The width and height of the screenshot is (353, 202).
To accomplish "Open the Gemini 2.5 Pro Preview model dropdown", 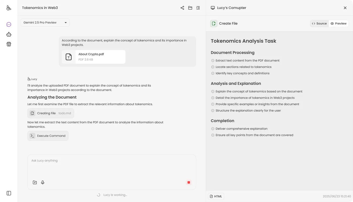I will tap(45, 22).
